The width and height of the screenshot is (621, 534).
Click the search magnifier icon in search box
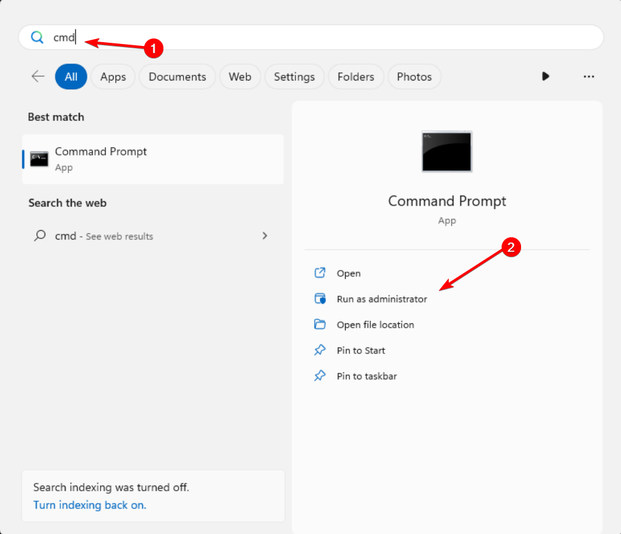click(x=37, y=38)
